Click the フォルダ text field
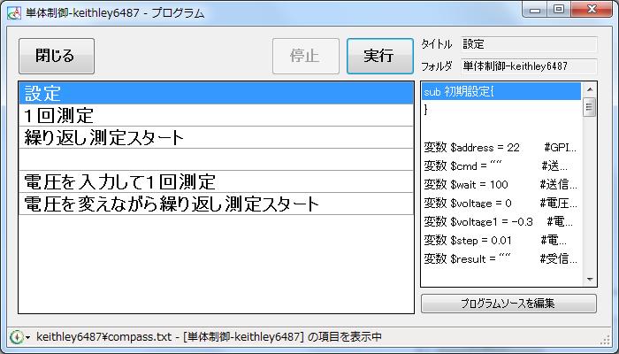This screenshot has height=354, width=619. tap(528, 66)
